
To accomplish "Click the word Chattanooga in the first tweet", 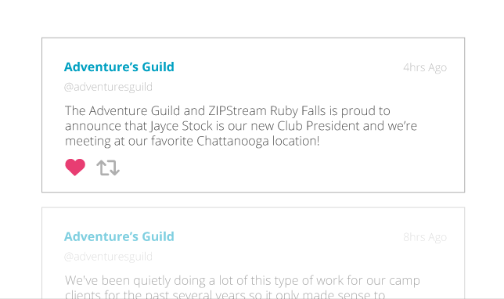I will tap(232, 141).
